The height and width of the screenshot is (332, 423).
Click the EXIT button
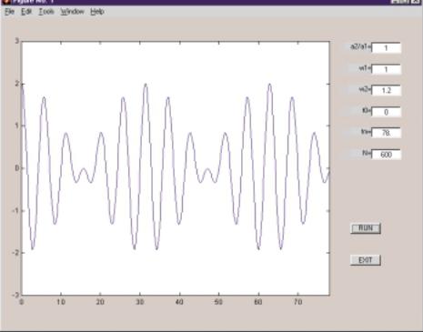[x=366, y=260]
